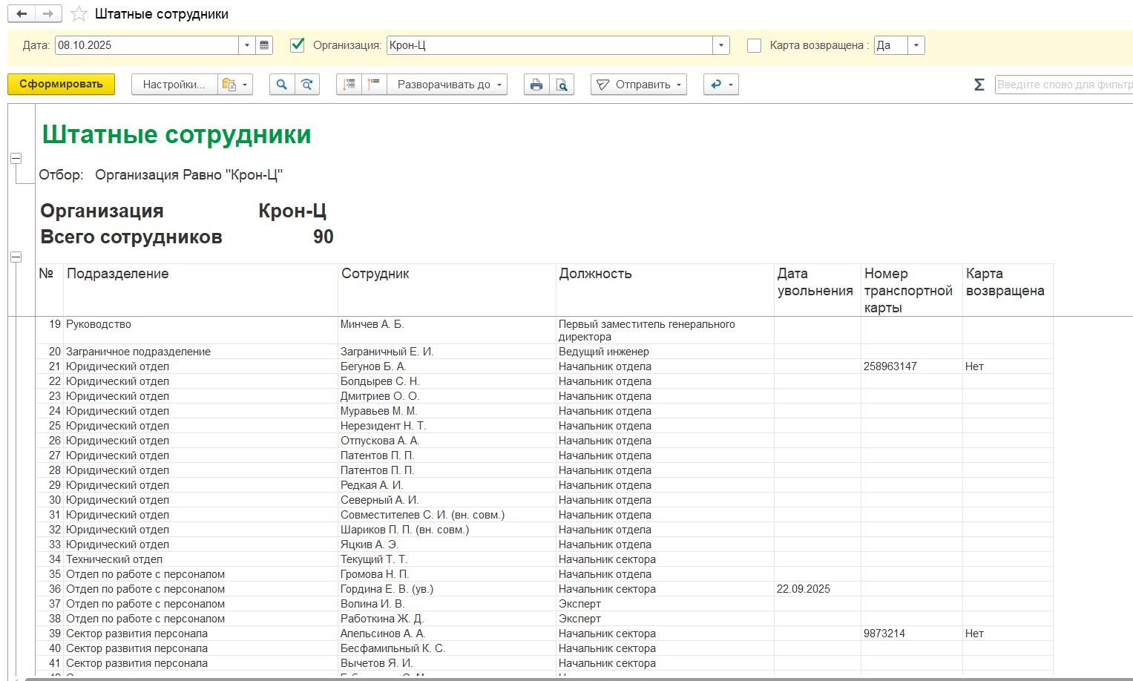Uncheck the Организация filter checkbox
Viewport: 1133px width, 681px height.
[298, 45]
